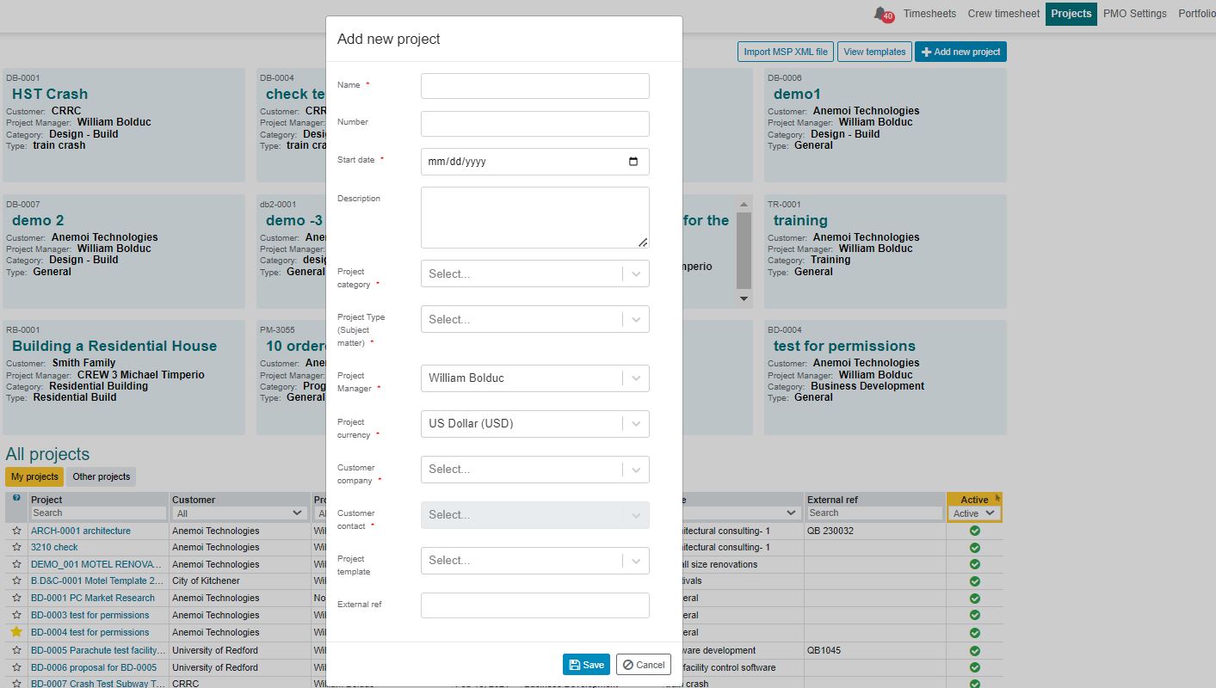Open calendar picker in Start date field
The height and width of the screenshot is (688, 1216).
pos(633,162)
